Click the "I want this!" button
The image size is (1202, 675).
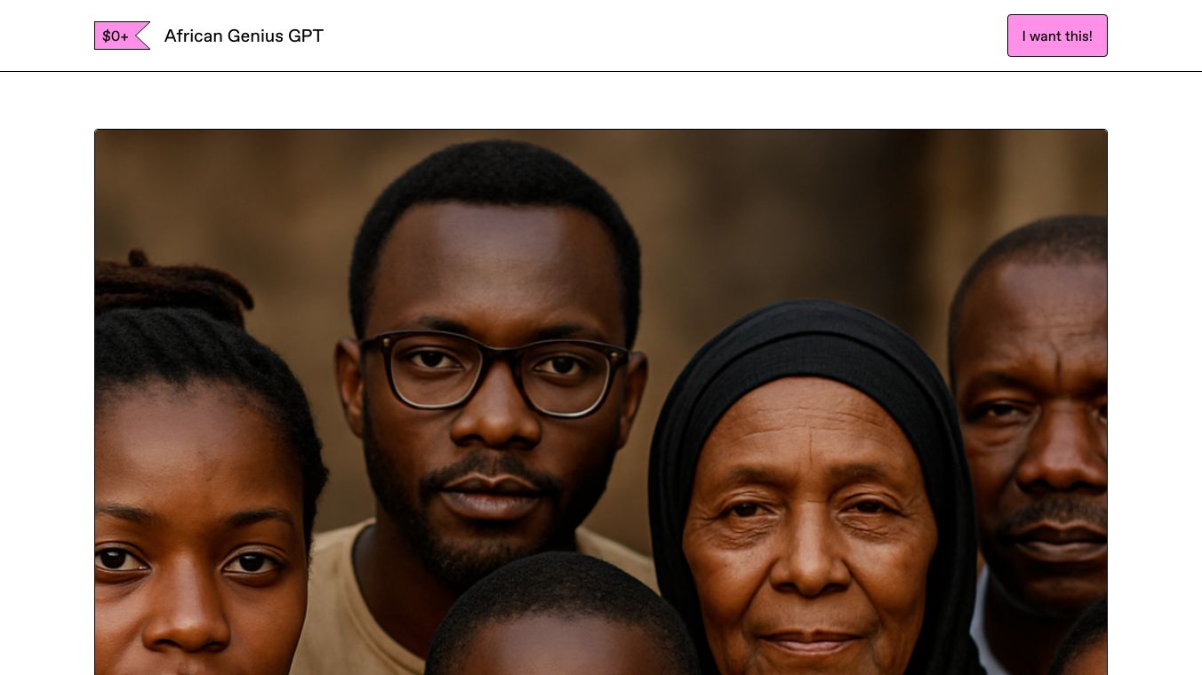1057,36
